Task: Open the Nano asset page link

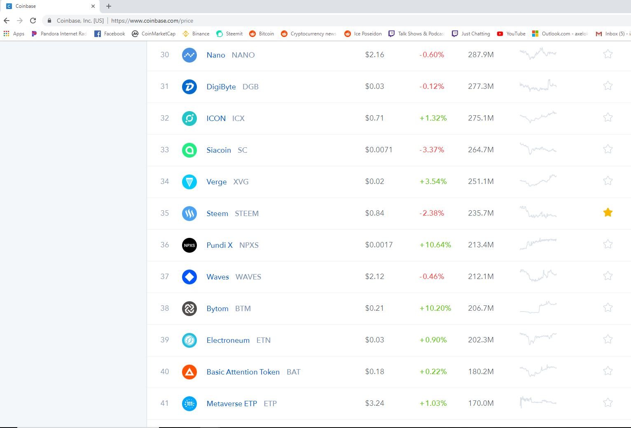Action: [216, 55]
